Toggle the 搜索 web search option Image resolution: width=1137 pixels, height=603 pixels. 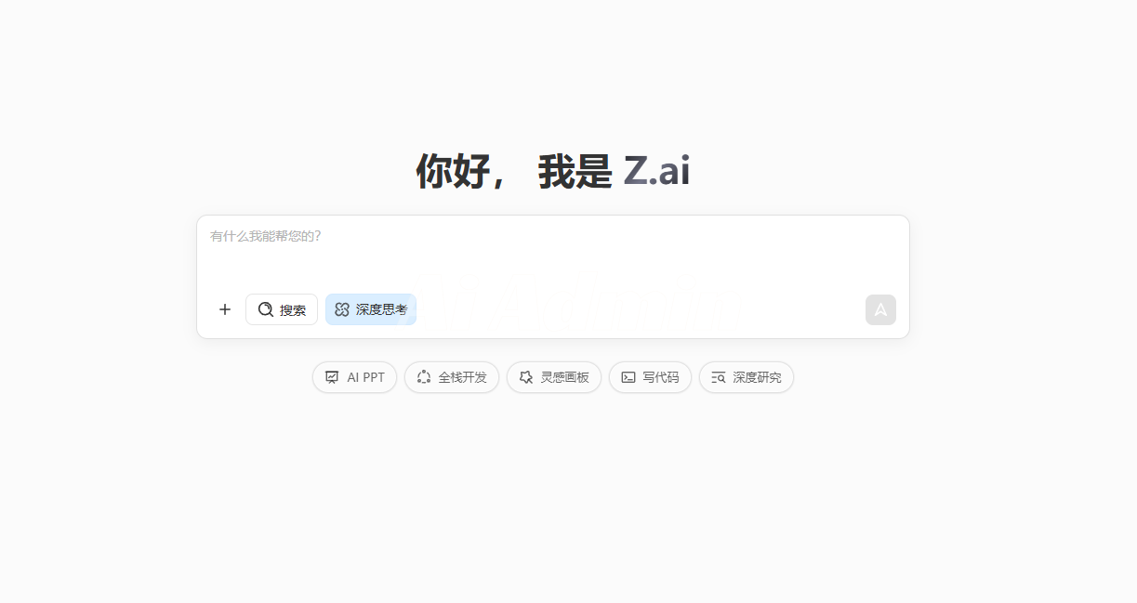coord(282,309)
